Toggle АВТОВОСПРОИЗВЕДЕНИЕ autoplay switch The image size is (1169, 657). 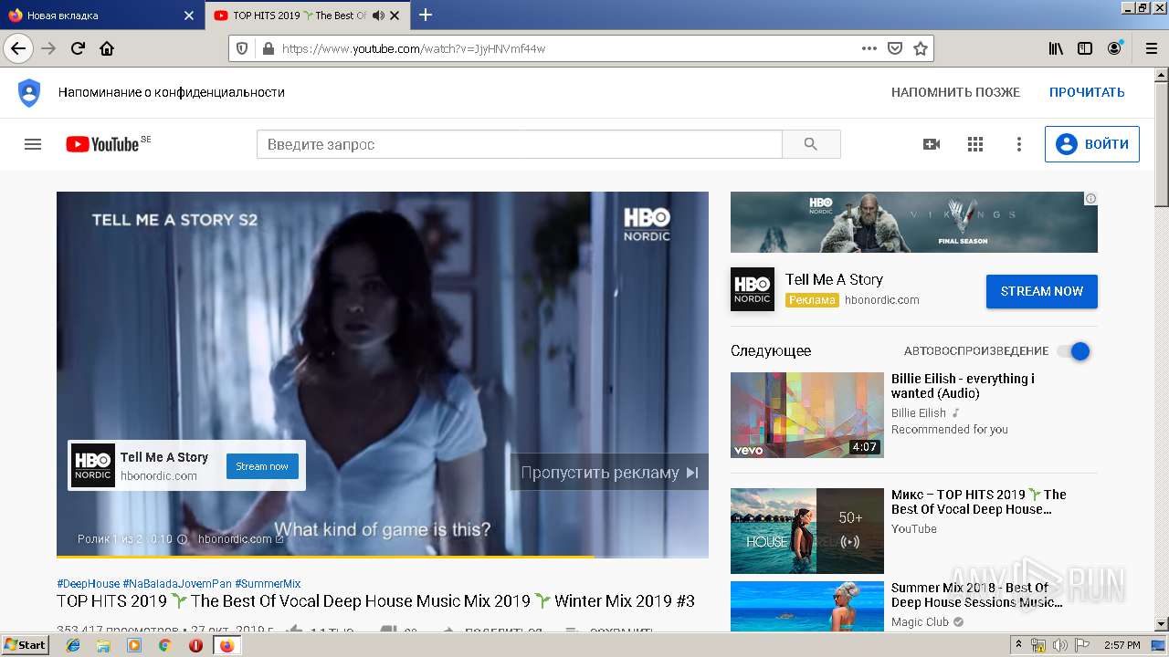point(1074,351)
